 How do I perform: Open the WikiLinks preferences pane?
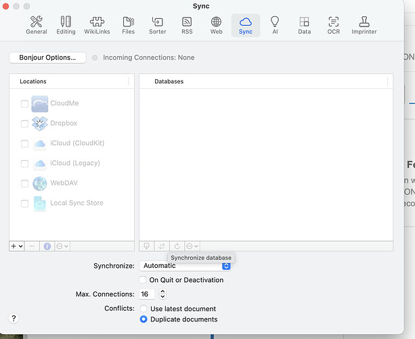click(97, 25)
